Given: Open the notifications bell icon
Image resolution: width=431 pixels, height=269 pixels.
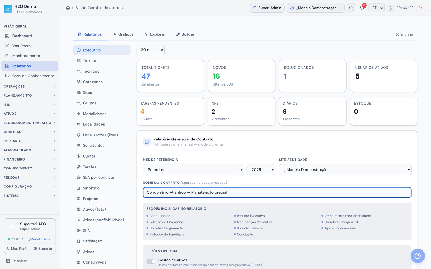Looking at the screenshot, I should click(362, 8).
